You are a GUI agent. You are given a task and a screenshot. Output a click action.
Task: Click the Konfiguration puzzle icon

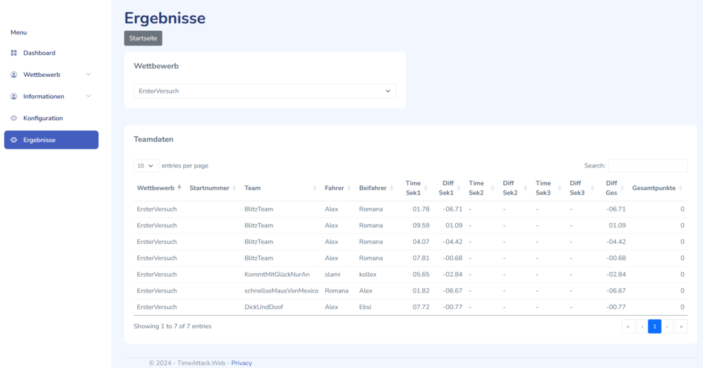pyautogui.click(x=14, y=118)
